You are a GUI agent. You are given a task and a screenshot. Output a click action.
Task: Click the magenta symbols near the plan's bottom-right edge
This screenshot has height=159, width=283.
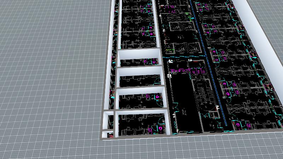(x=243, y=124)
